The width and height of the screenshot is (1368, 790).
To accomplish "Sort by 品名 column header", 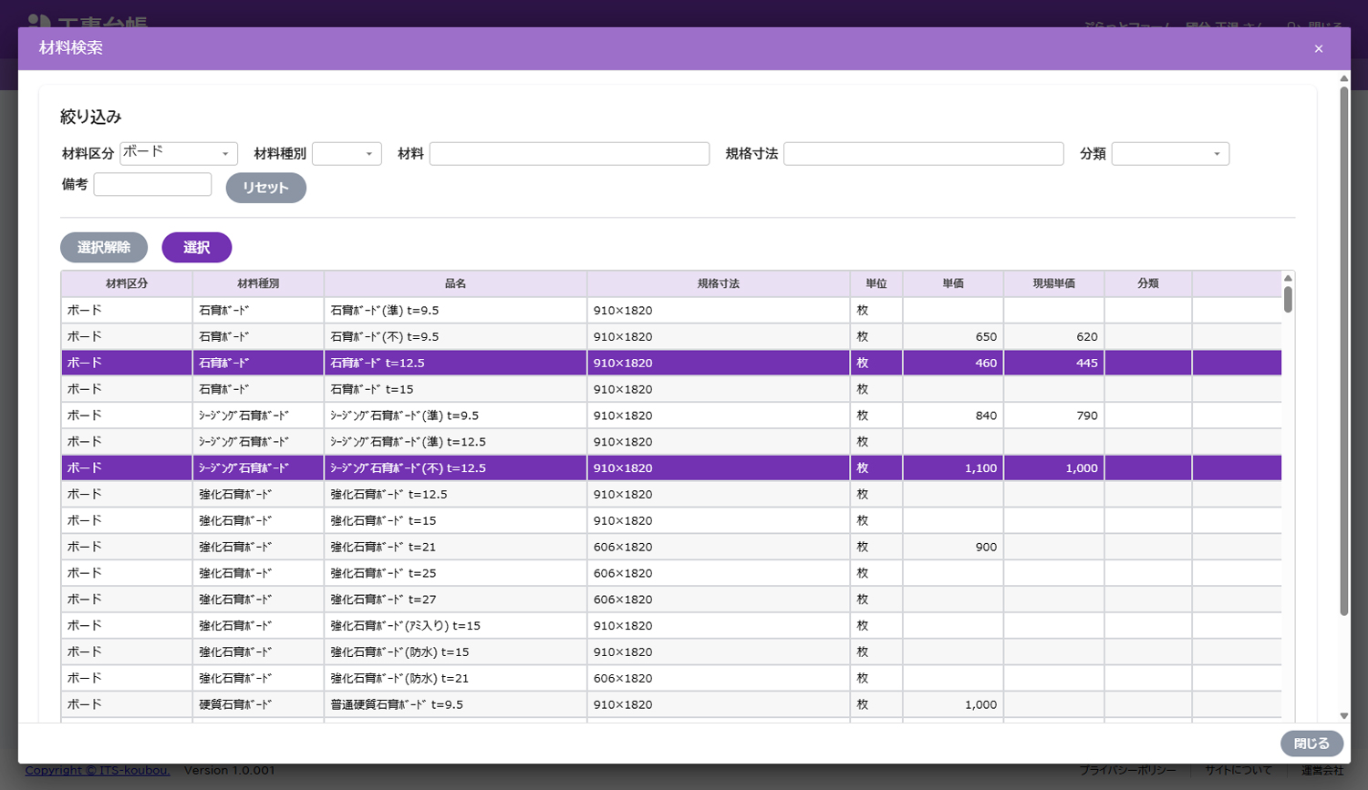I will [x=455, y=283].
